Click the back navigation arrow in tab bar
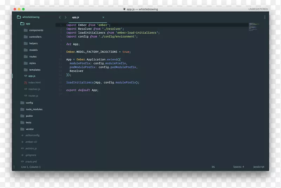This screenshot has width=281, height=188. tap(60, 17)
